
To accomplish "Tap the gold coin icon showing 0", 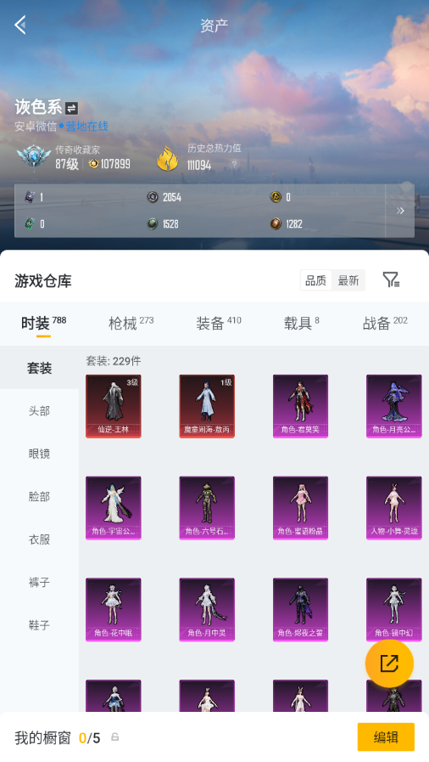I will [276, 197].
